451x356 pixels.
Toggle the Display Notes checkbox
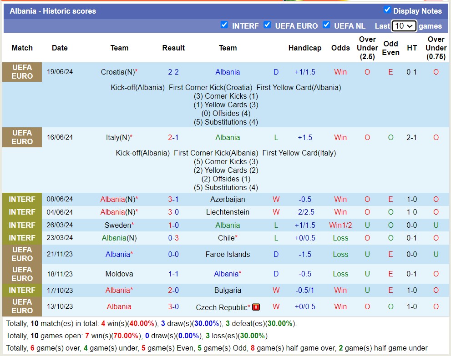pyautogui.click(x=387, y=10)
